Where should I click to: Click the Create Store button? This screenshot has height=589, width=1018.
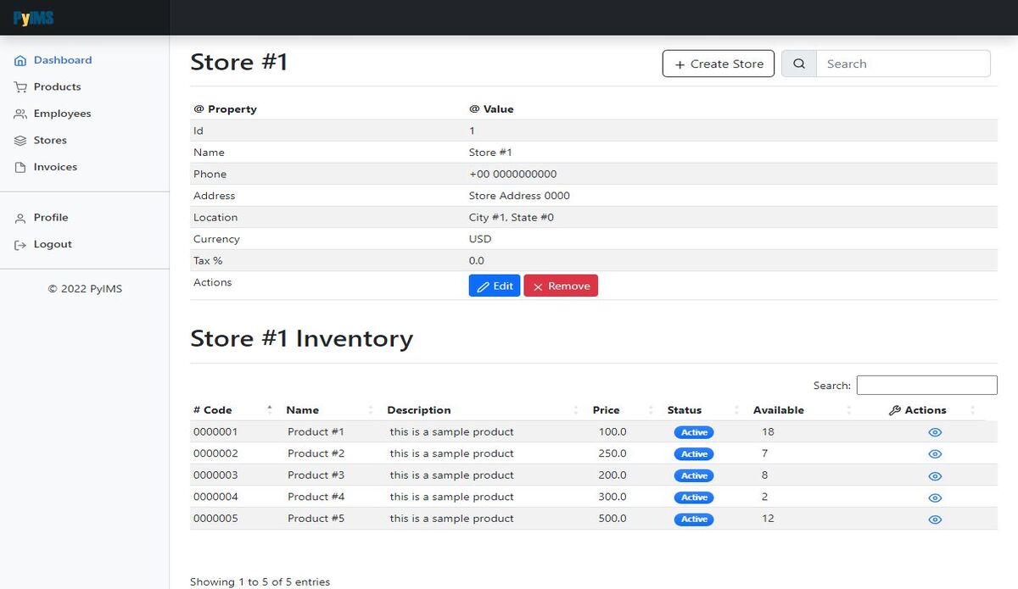[x=719, y=64]
